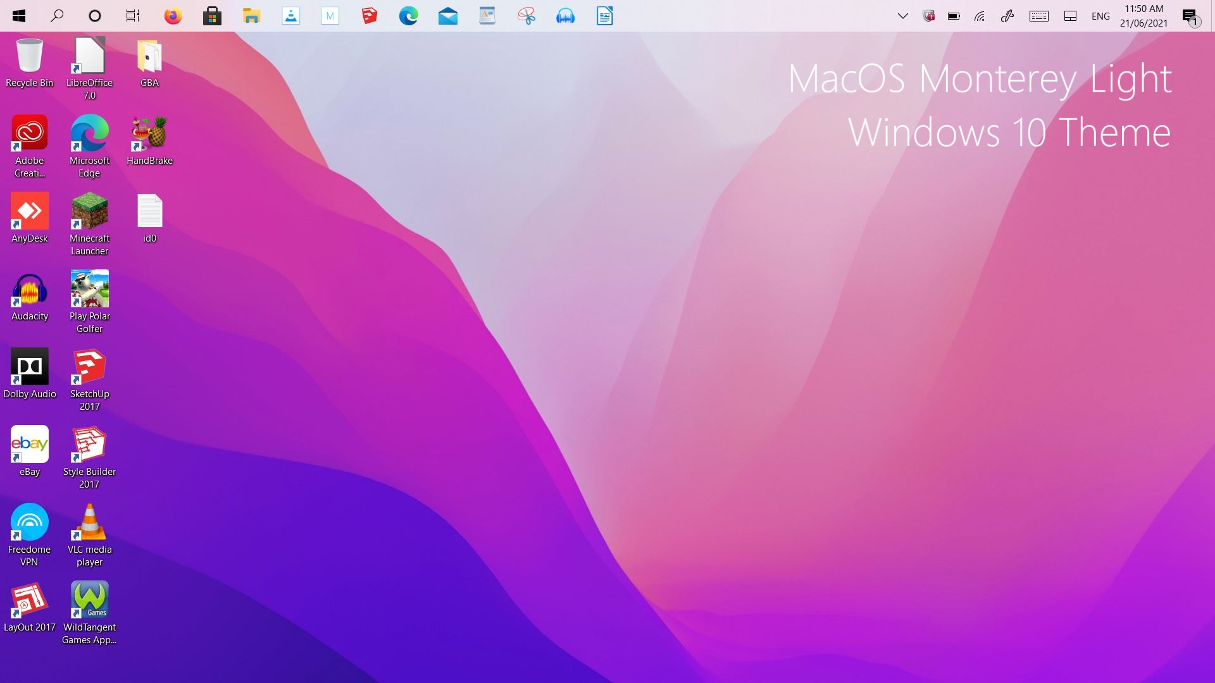Open Windows Ink Workspace pen icon

point(1007,16)
